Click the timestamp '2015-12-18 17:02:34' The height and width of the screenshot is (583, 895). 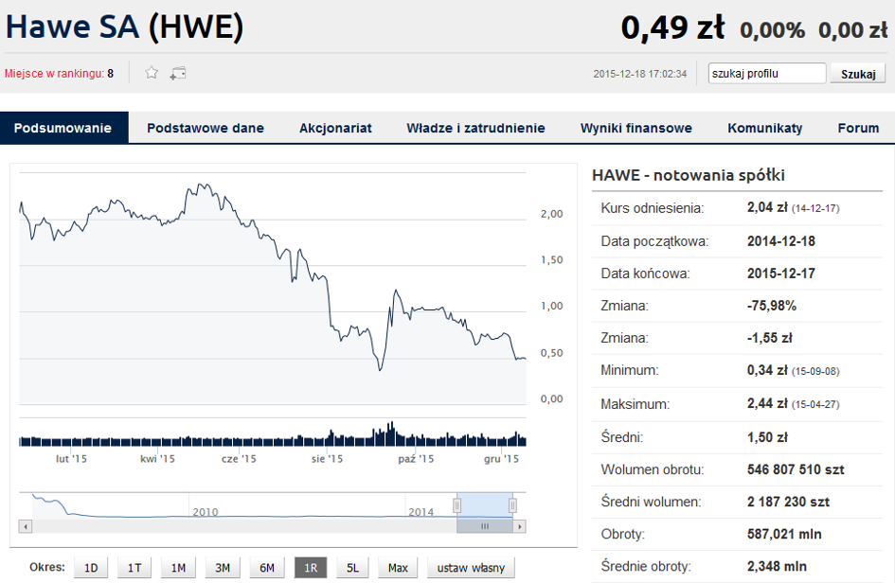(640, 74)
